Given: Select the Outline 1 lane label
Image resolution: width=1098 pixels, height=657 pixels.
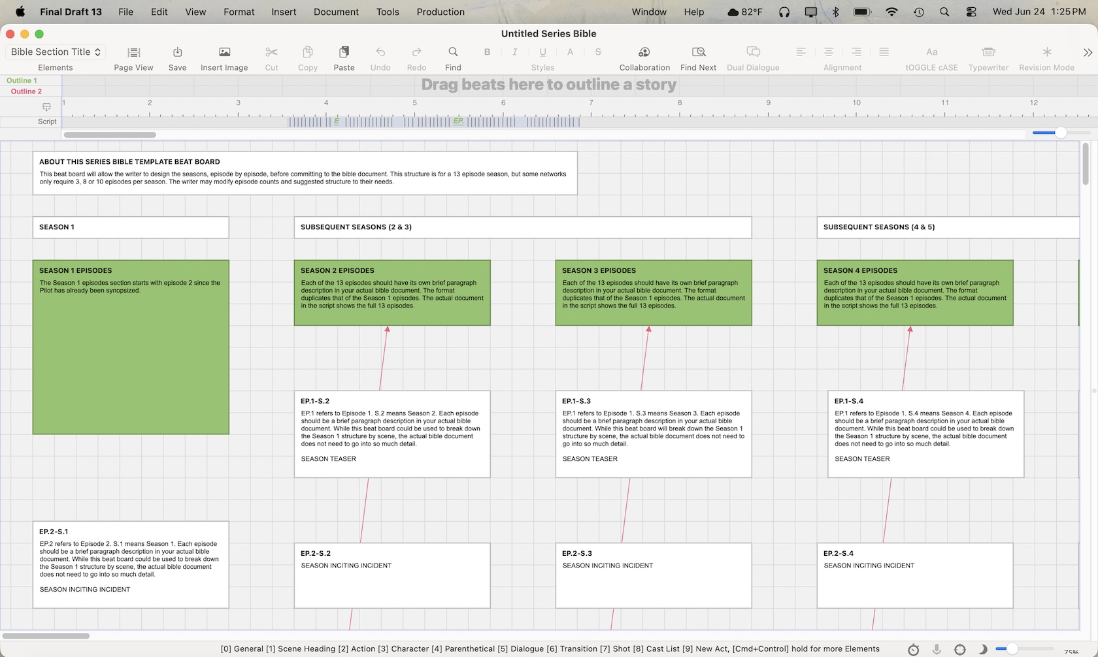Looking at the screenshot, I should pyautogui.click(x=22, y=80).
